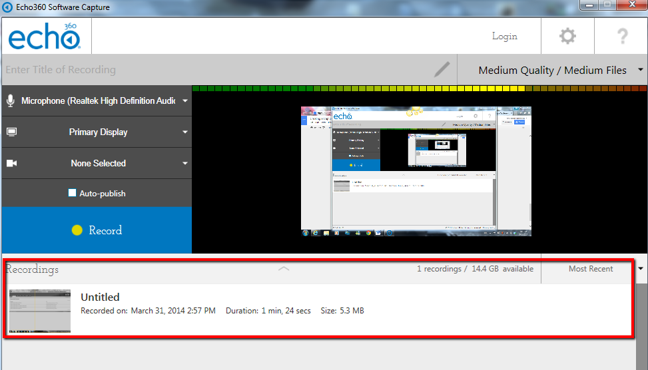Image resolution: width=648 pixels, height=370 pixels.
Task: Collapse the Recordings panel with the chevron
Action: click(284, 269)
